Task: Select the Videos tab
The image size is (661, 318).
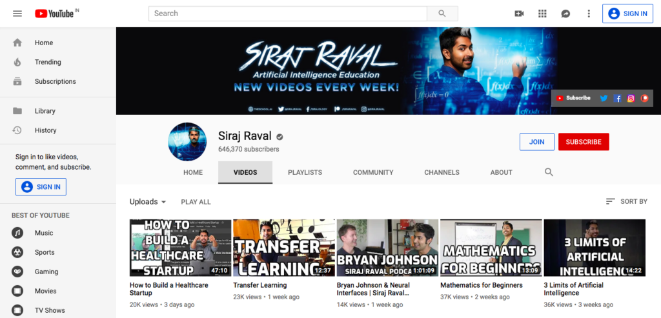Action: coord(245,172)
